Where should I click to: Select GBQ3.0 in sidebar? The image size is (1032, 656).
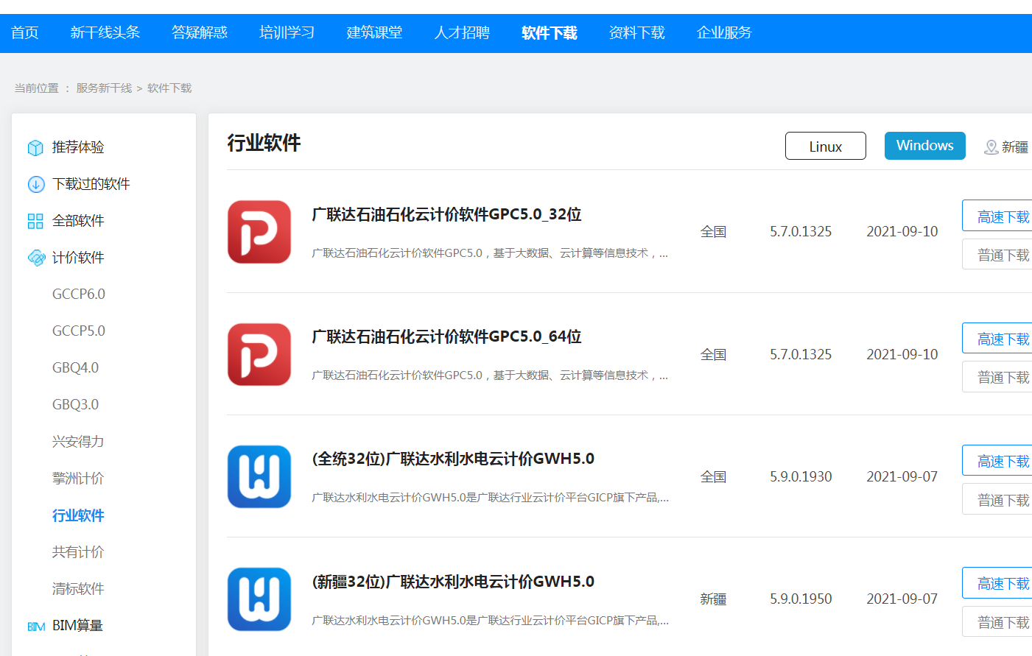[x=75, y=405]
